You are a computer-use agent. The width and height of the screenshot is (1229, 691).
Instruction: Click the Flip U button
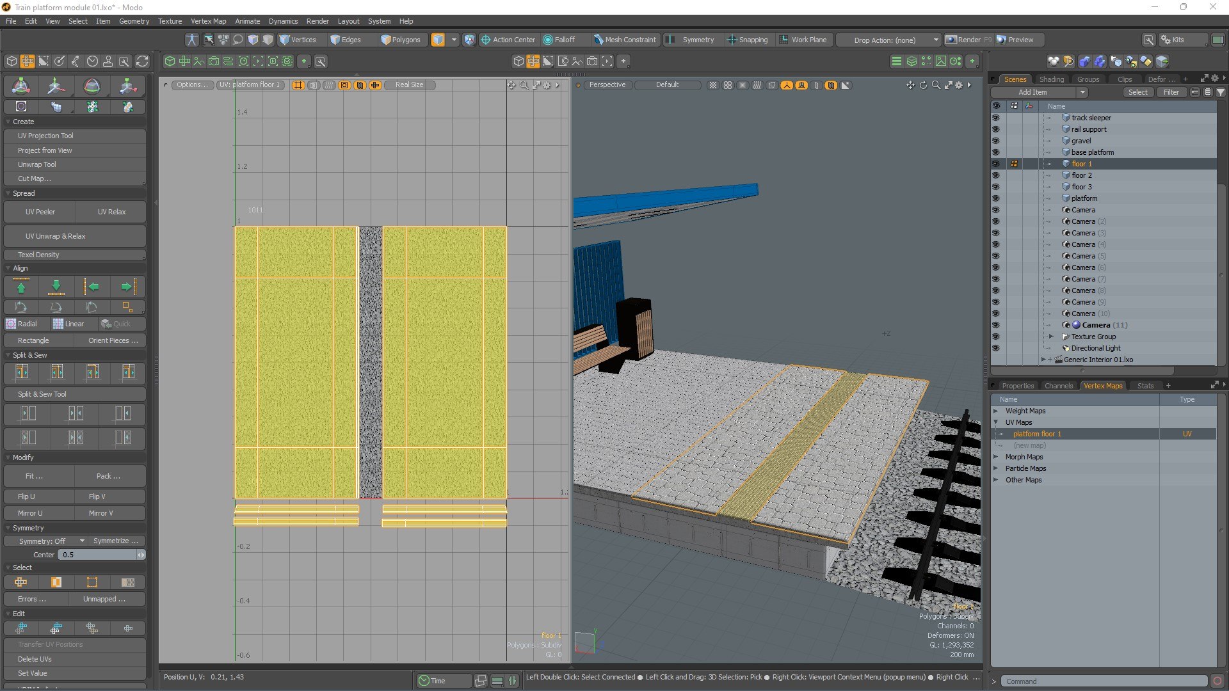point(40,496)
